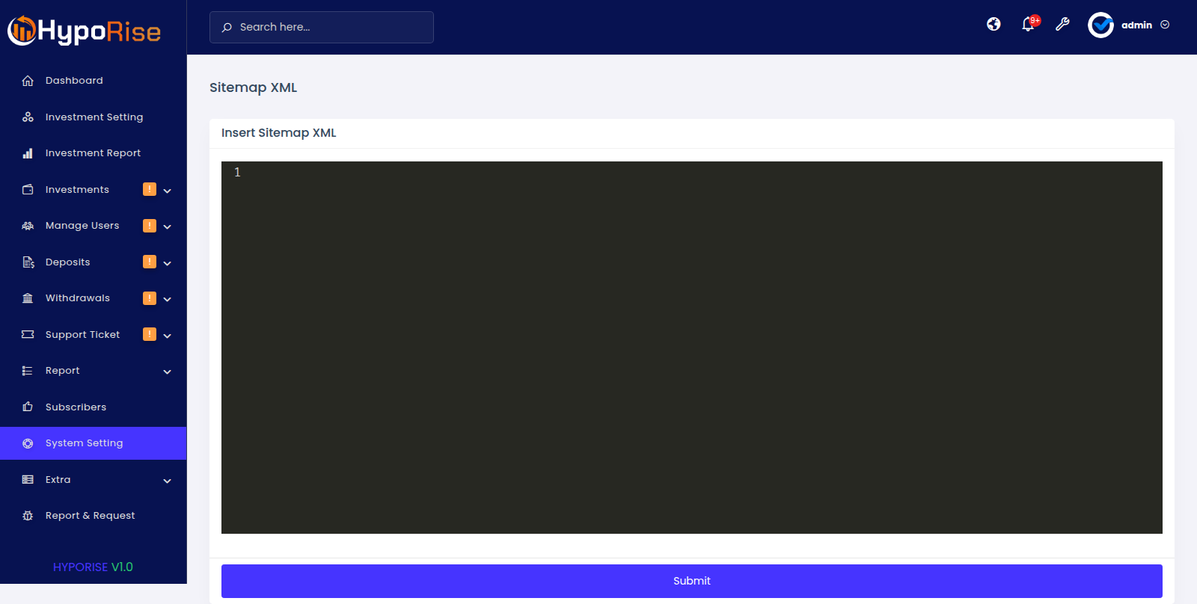1197x604 pixels.
Task: Open the Report & Request menu item
Action: click(94, 516)
